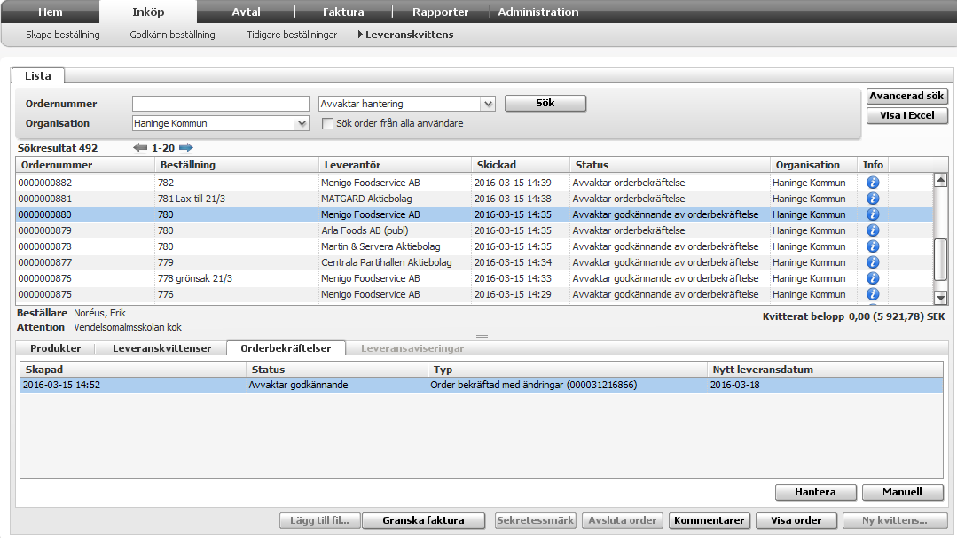The height and width of the screenshot is (538, 957).
Task: Click the Sök button
Action: pos(545,103)
